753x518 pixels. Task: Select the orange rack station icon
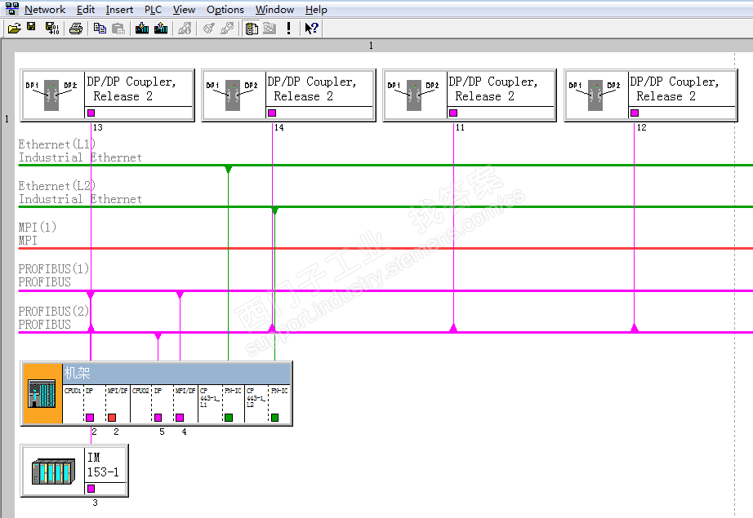pos(42,393)
